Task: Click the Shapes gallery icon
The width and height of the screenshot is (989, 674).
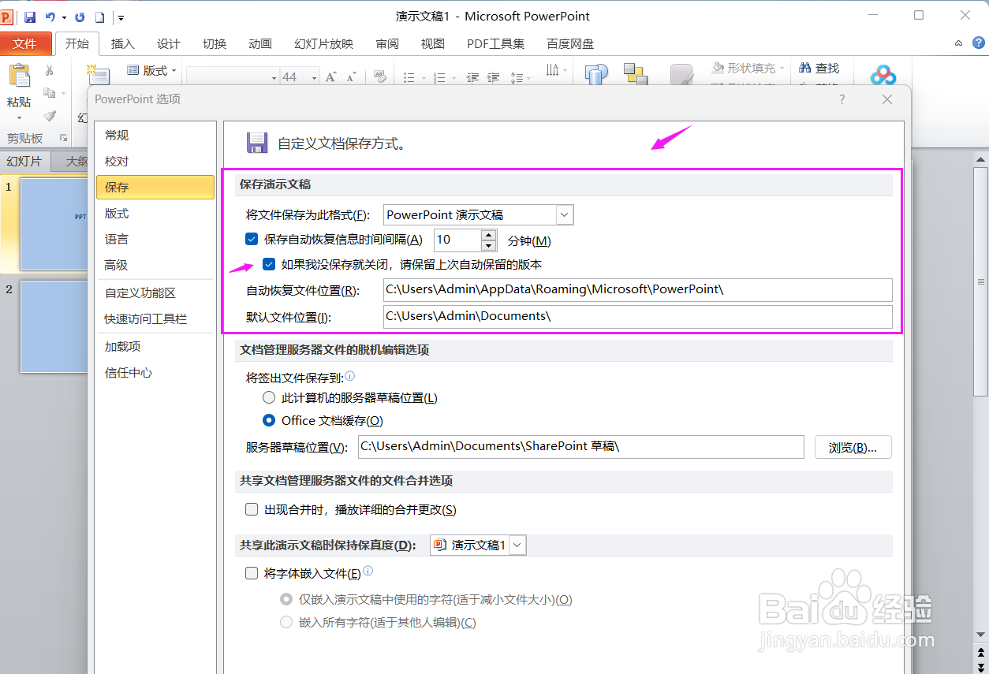Action: (x=596, y=74)
